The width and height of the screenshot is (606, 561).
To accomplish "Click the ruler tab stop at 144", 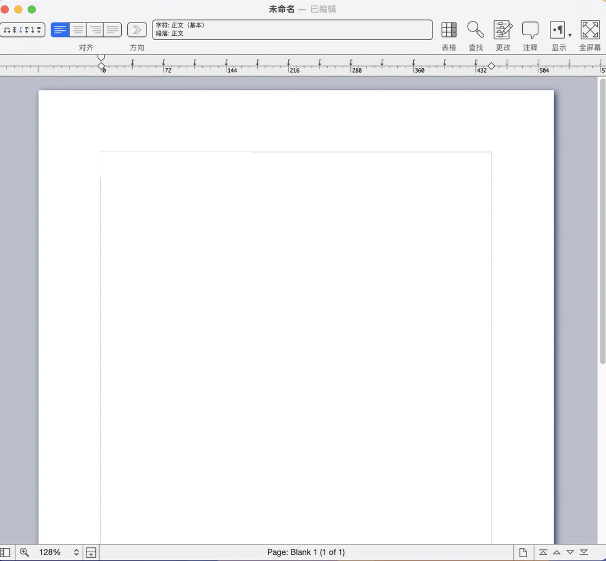I will (226, 62).
